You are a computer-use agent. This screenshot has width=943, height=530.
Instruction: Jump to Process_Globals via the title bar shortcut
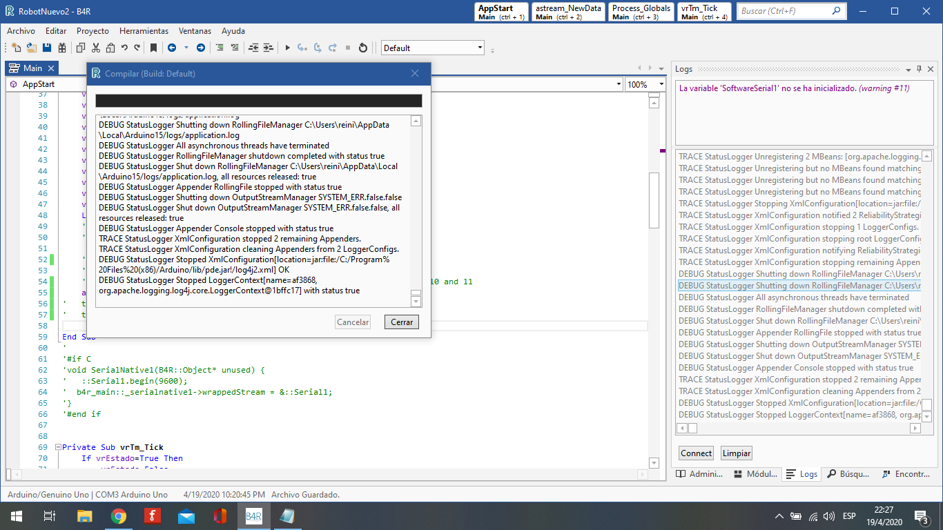point(641,12)
